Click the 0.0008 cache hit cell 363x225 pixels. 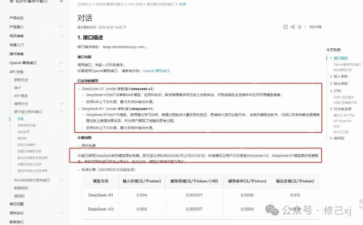pyautogui.click(x=247, y=195)
